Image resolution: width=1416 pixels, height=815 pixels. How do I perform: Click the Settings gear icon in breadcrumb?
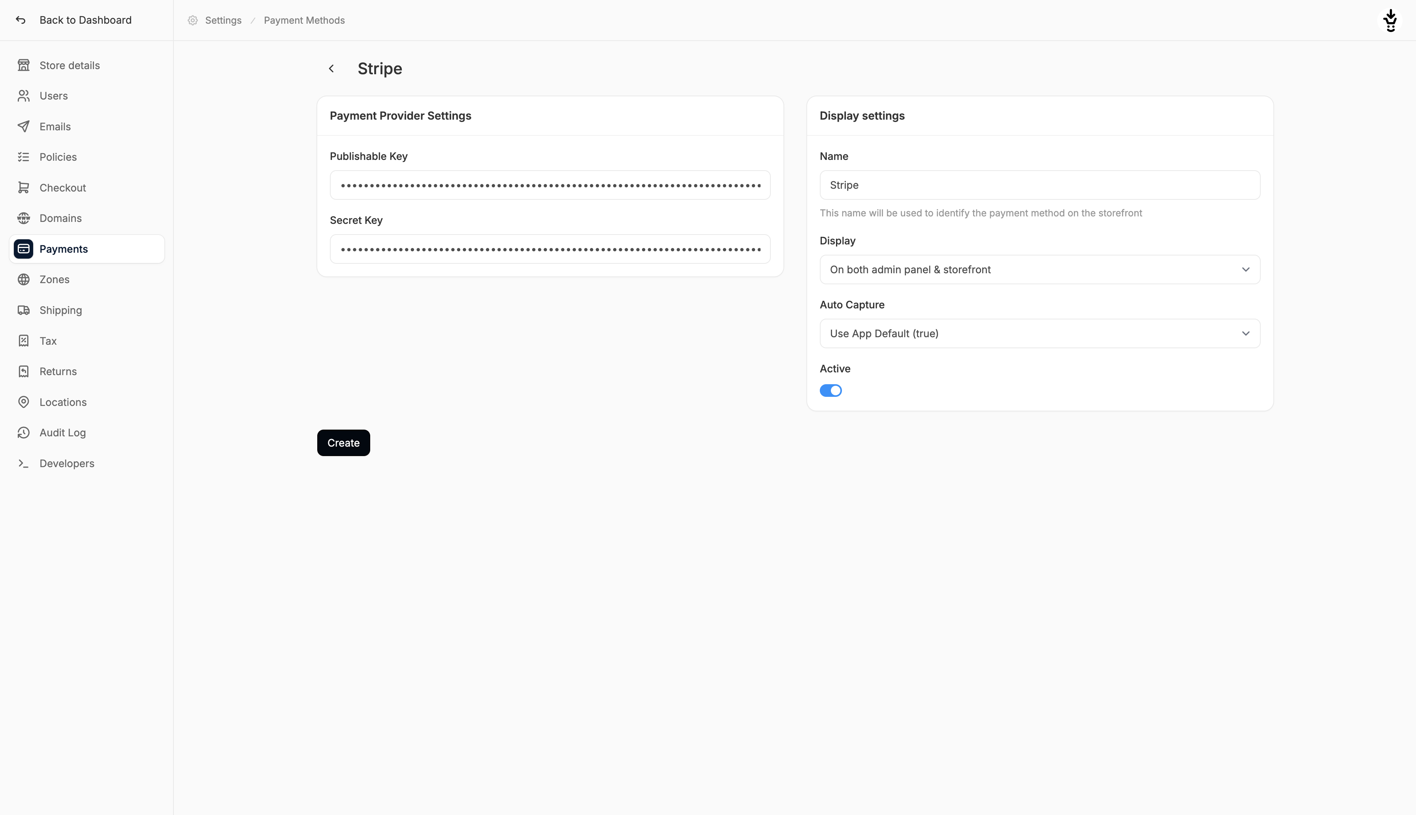coord(193,20)
